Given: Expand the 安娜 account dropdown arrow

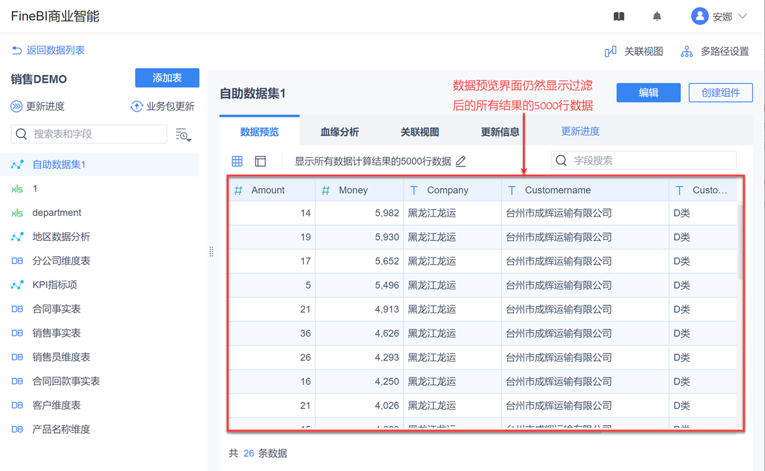Looking at the screenshot, I should click(743, 17).
